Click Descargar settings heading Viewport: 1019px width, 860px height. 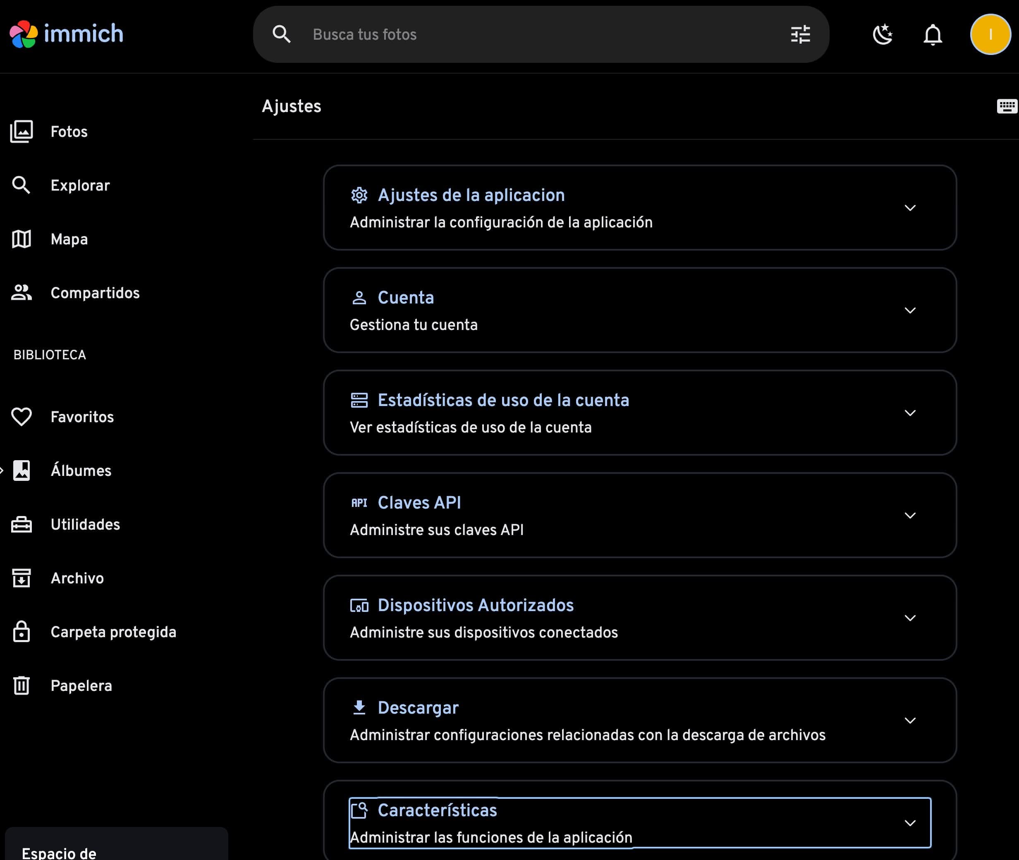(418, 707)
